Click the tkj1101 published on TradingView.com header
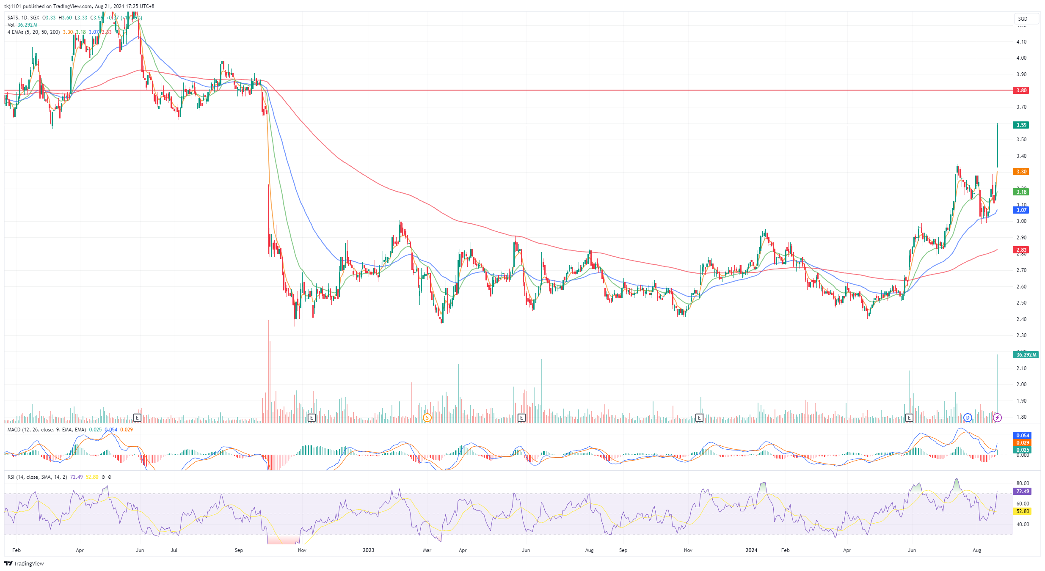The image size is (1045, 571). pos(79,6)
